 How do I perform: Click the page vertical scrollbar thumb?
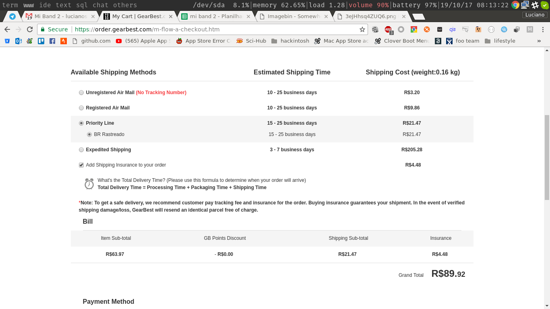point(547,157)
